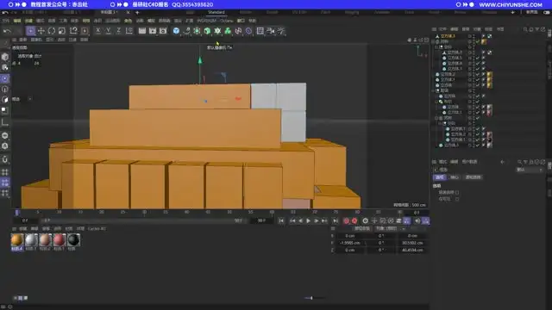
Task: Open the Edit Render Settings icon
Action: 163,31
